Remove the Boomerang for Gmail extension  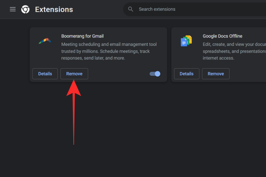pos(74,74)
